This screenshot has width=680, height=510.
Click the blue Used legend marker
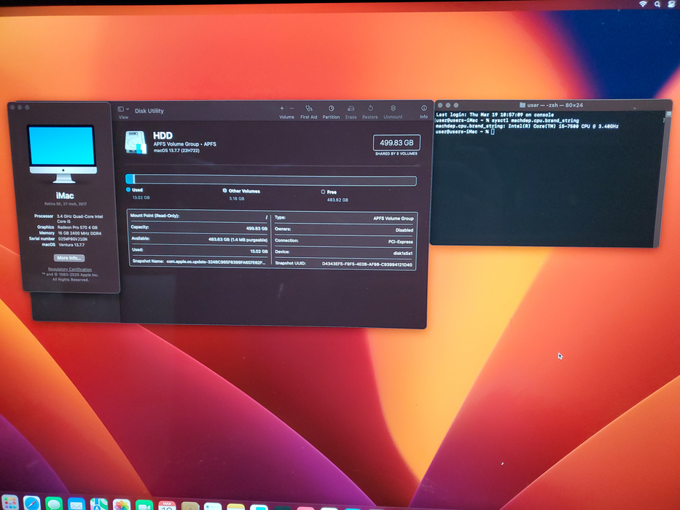128,189
